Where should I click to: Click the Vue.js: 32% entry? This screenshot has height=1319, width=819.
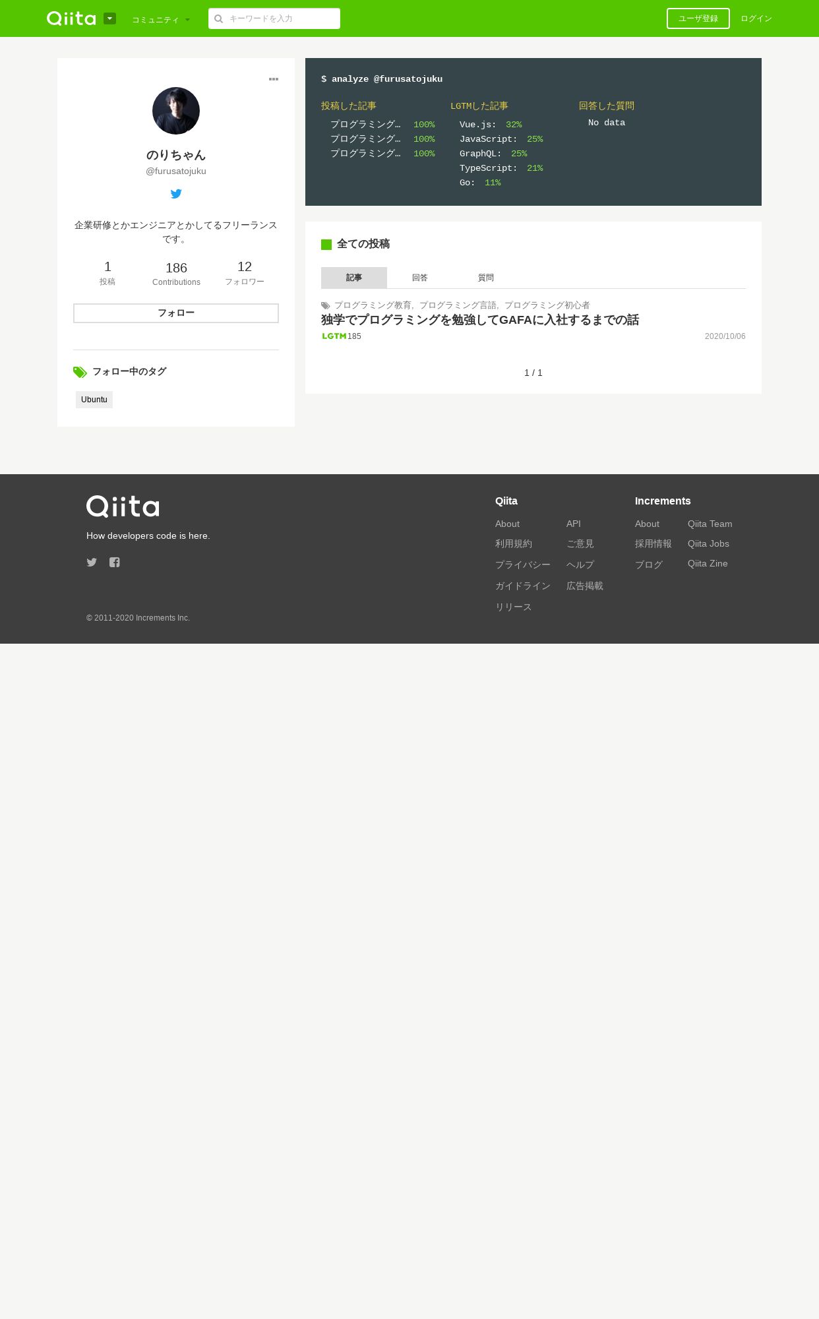click(x=491, y=125)
